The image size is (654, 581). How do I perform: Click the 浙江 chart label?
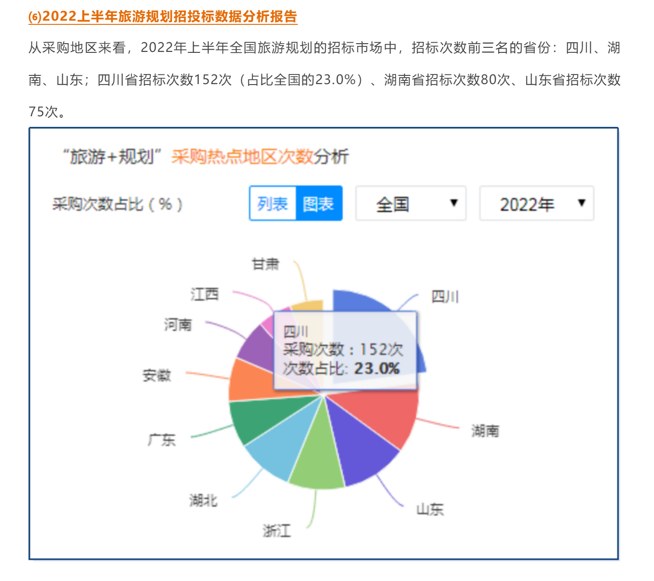tap(277, 531)
